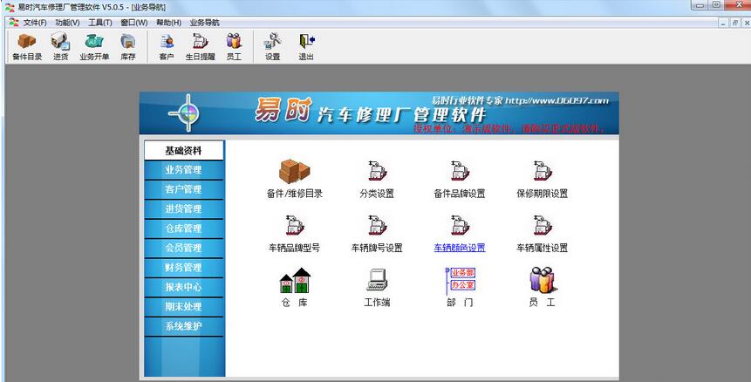Switch to 业务管理 sidebar tab

[x=183, y=170]
